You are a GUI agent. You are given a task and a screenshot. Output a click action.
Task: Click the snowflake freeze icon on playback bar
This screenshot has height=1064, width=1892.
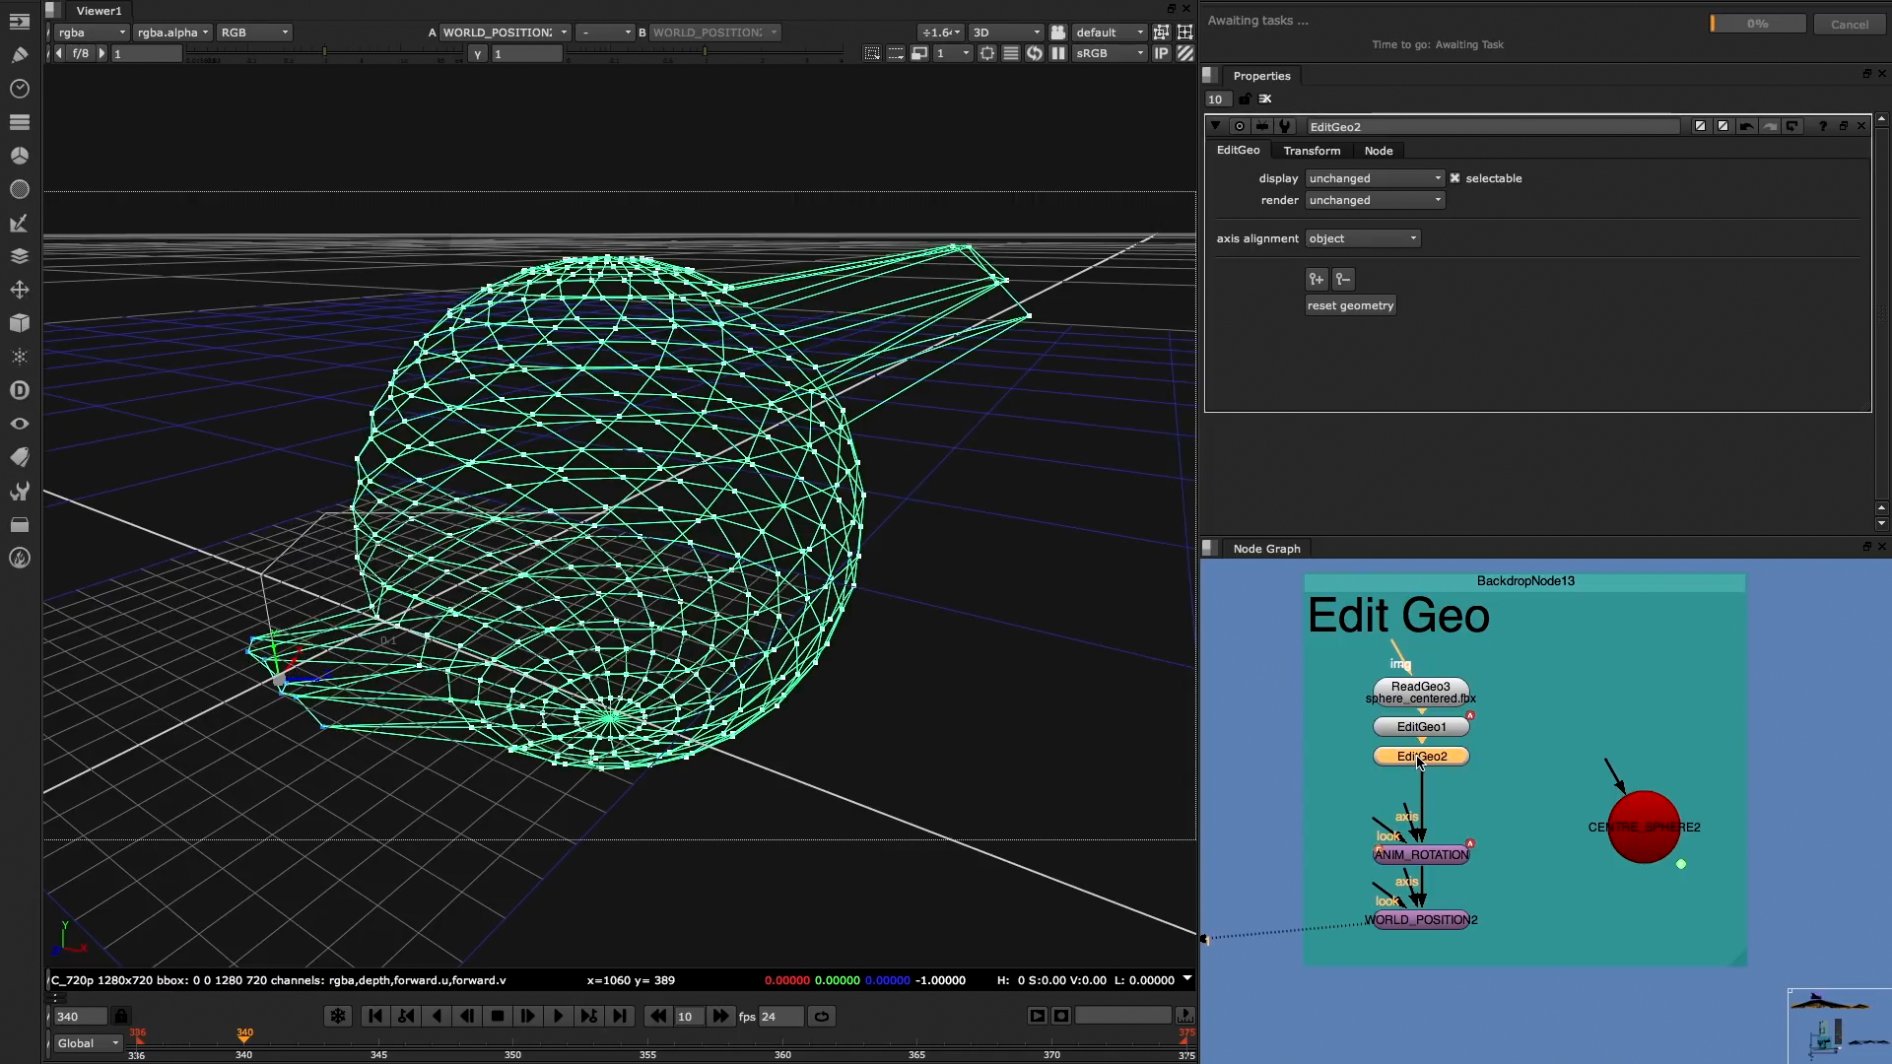click(338, 1016)
